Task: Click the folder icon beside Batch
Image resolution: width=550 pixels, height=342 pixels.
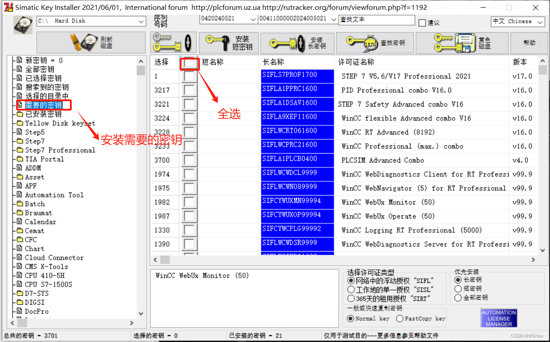Action: click(x=20, y=204)
